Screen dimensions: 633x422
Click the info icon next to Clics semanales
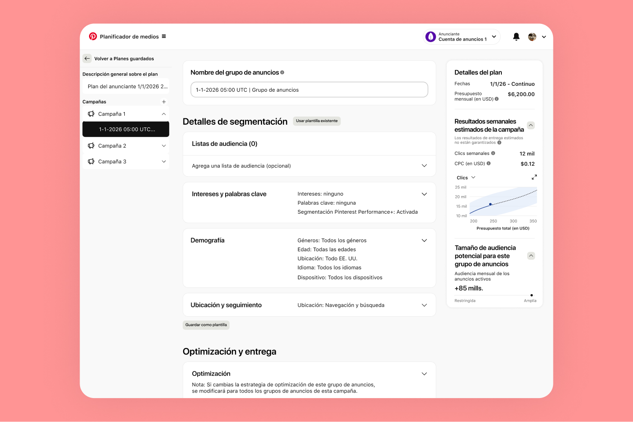494,153
